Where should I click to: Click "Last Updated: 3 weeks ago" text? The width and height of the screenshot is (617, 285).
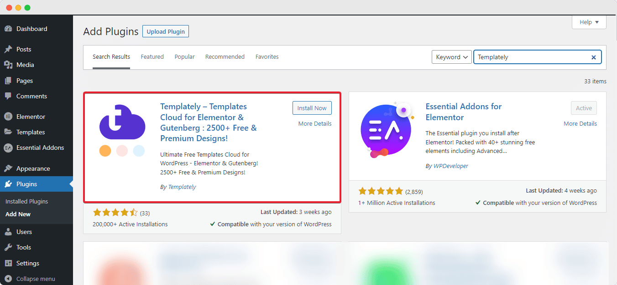296,212
